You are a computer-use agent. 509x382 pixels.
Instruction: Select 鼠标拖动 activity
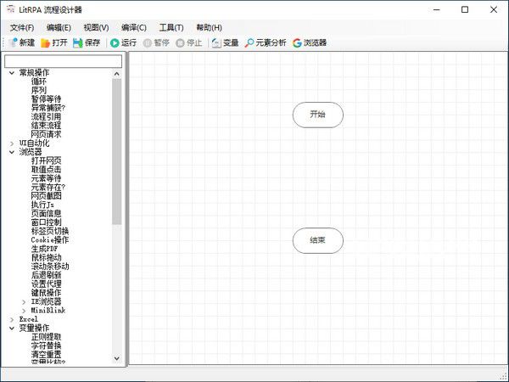[x=46, y=257]
